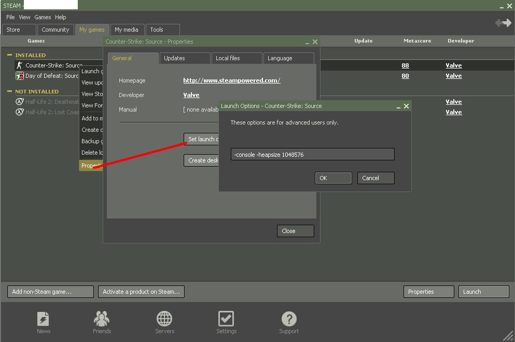This screenshot has width=515, height=342.
Task: Click the back/forward navigation arrows icon
Action: point(503,23)
